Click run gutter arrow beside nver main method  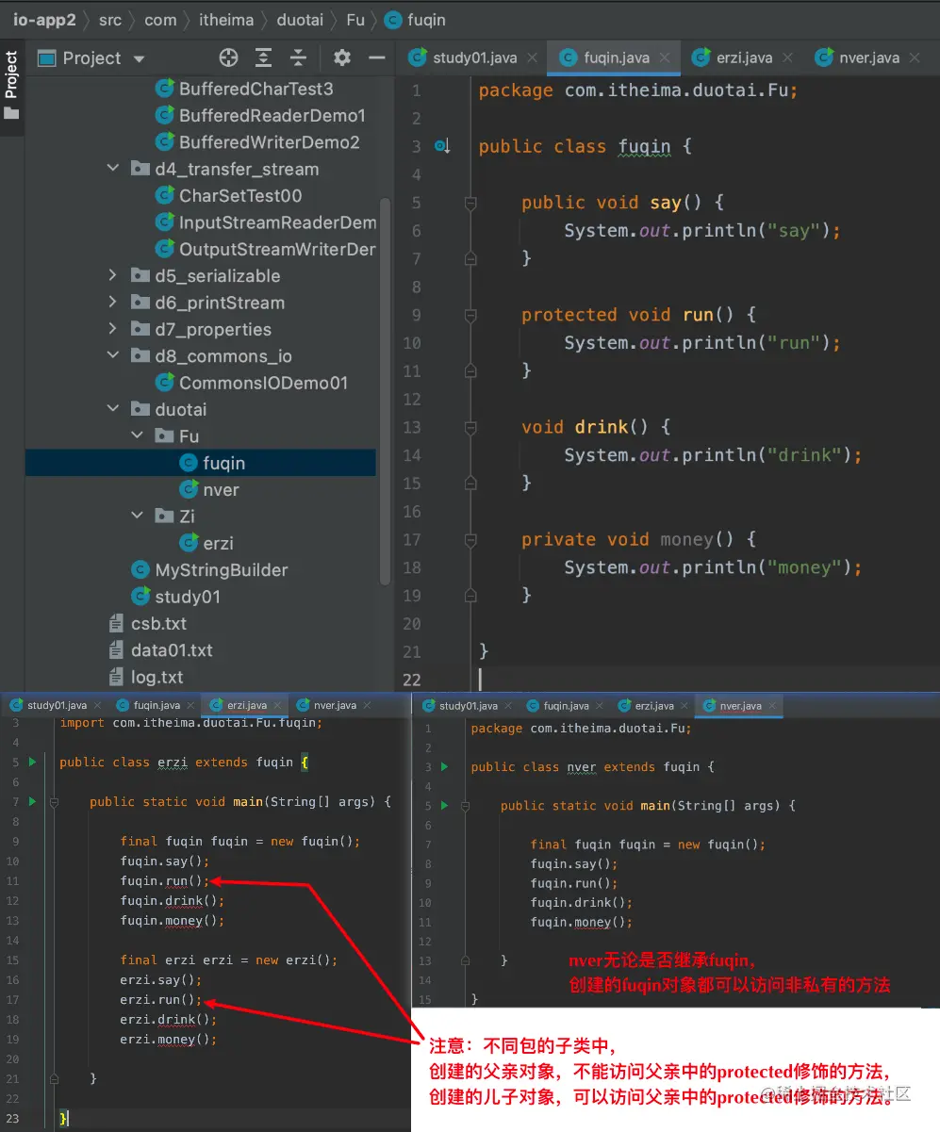[444, 806]
